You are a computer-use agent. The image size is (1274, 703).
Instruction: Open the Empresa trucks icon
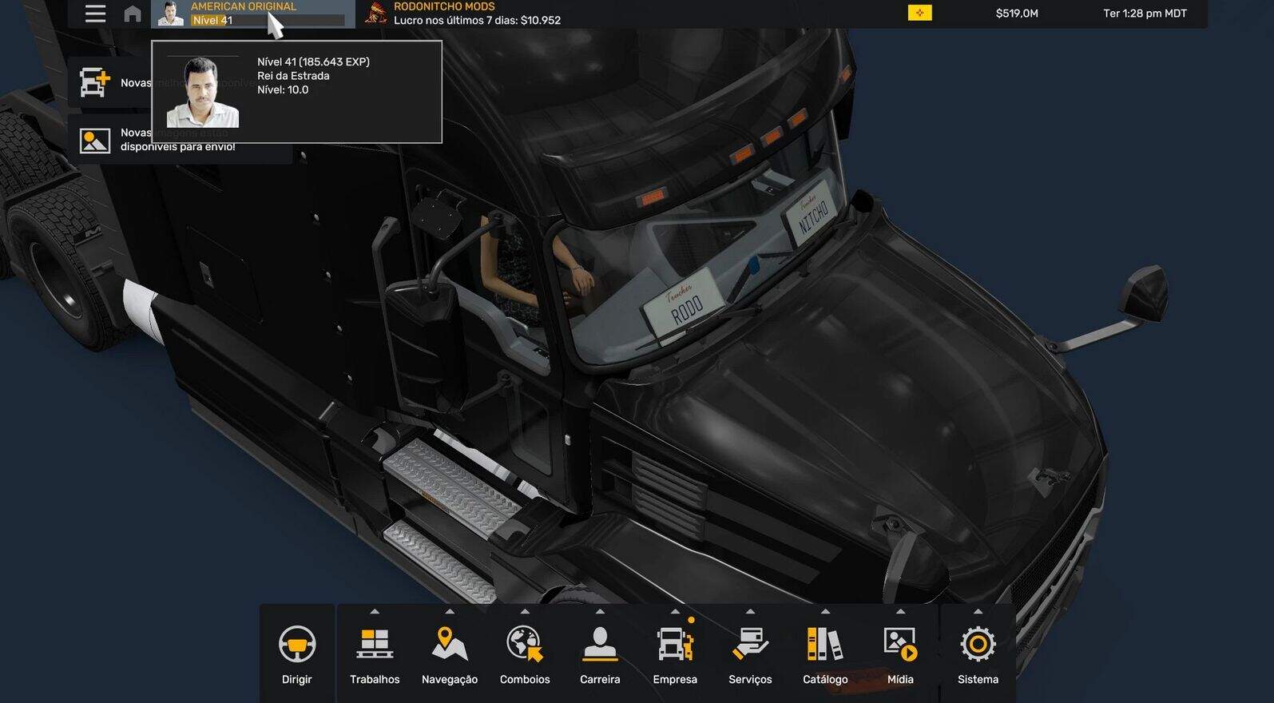675,645
